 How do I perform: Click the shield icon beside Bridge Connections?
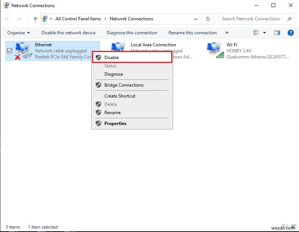point(98,85)
